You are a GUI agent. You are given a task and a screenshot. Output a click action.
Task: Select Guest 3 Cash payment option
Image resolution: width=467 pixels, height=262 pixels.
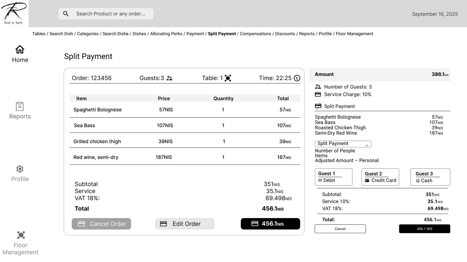coord(430,177)
